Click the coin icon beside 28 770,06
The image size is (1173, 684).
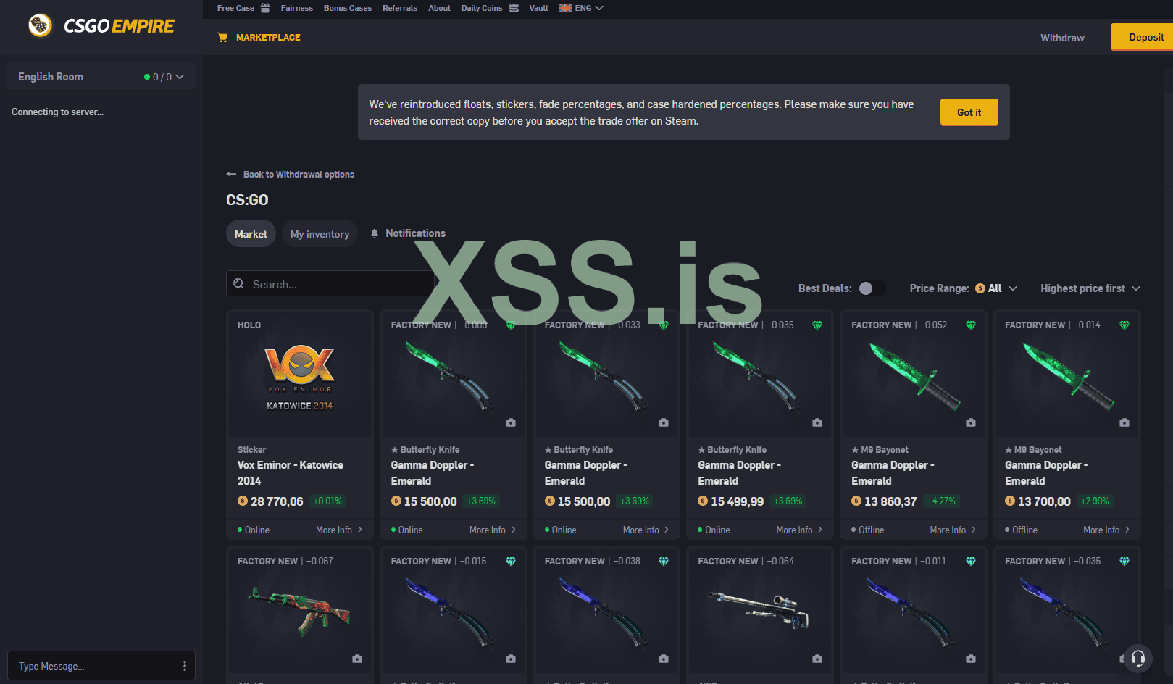[243, 501]
